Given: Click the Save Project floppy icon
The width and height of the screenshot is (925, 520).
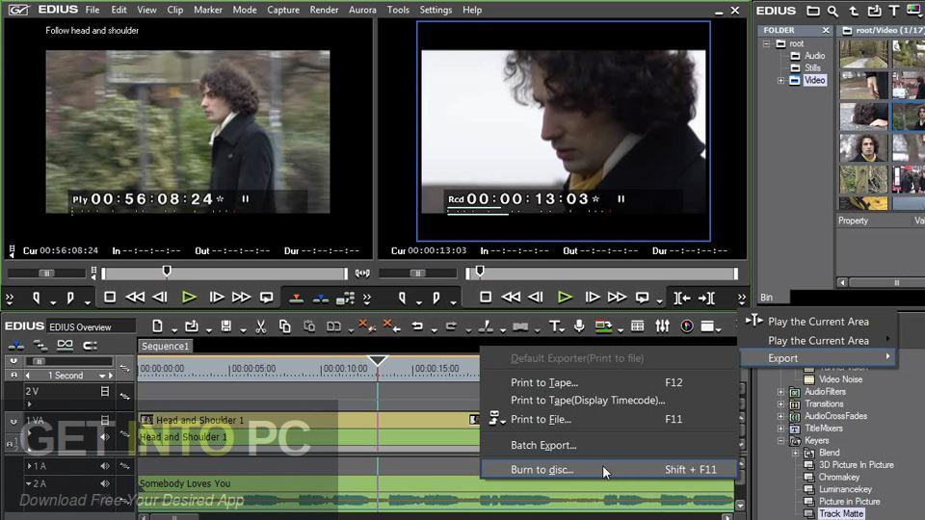Looking at the screenshot, I should pyautogui.click(x=225, y=326).
